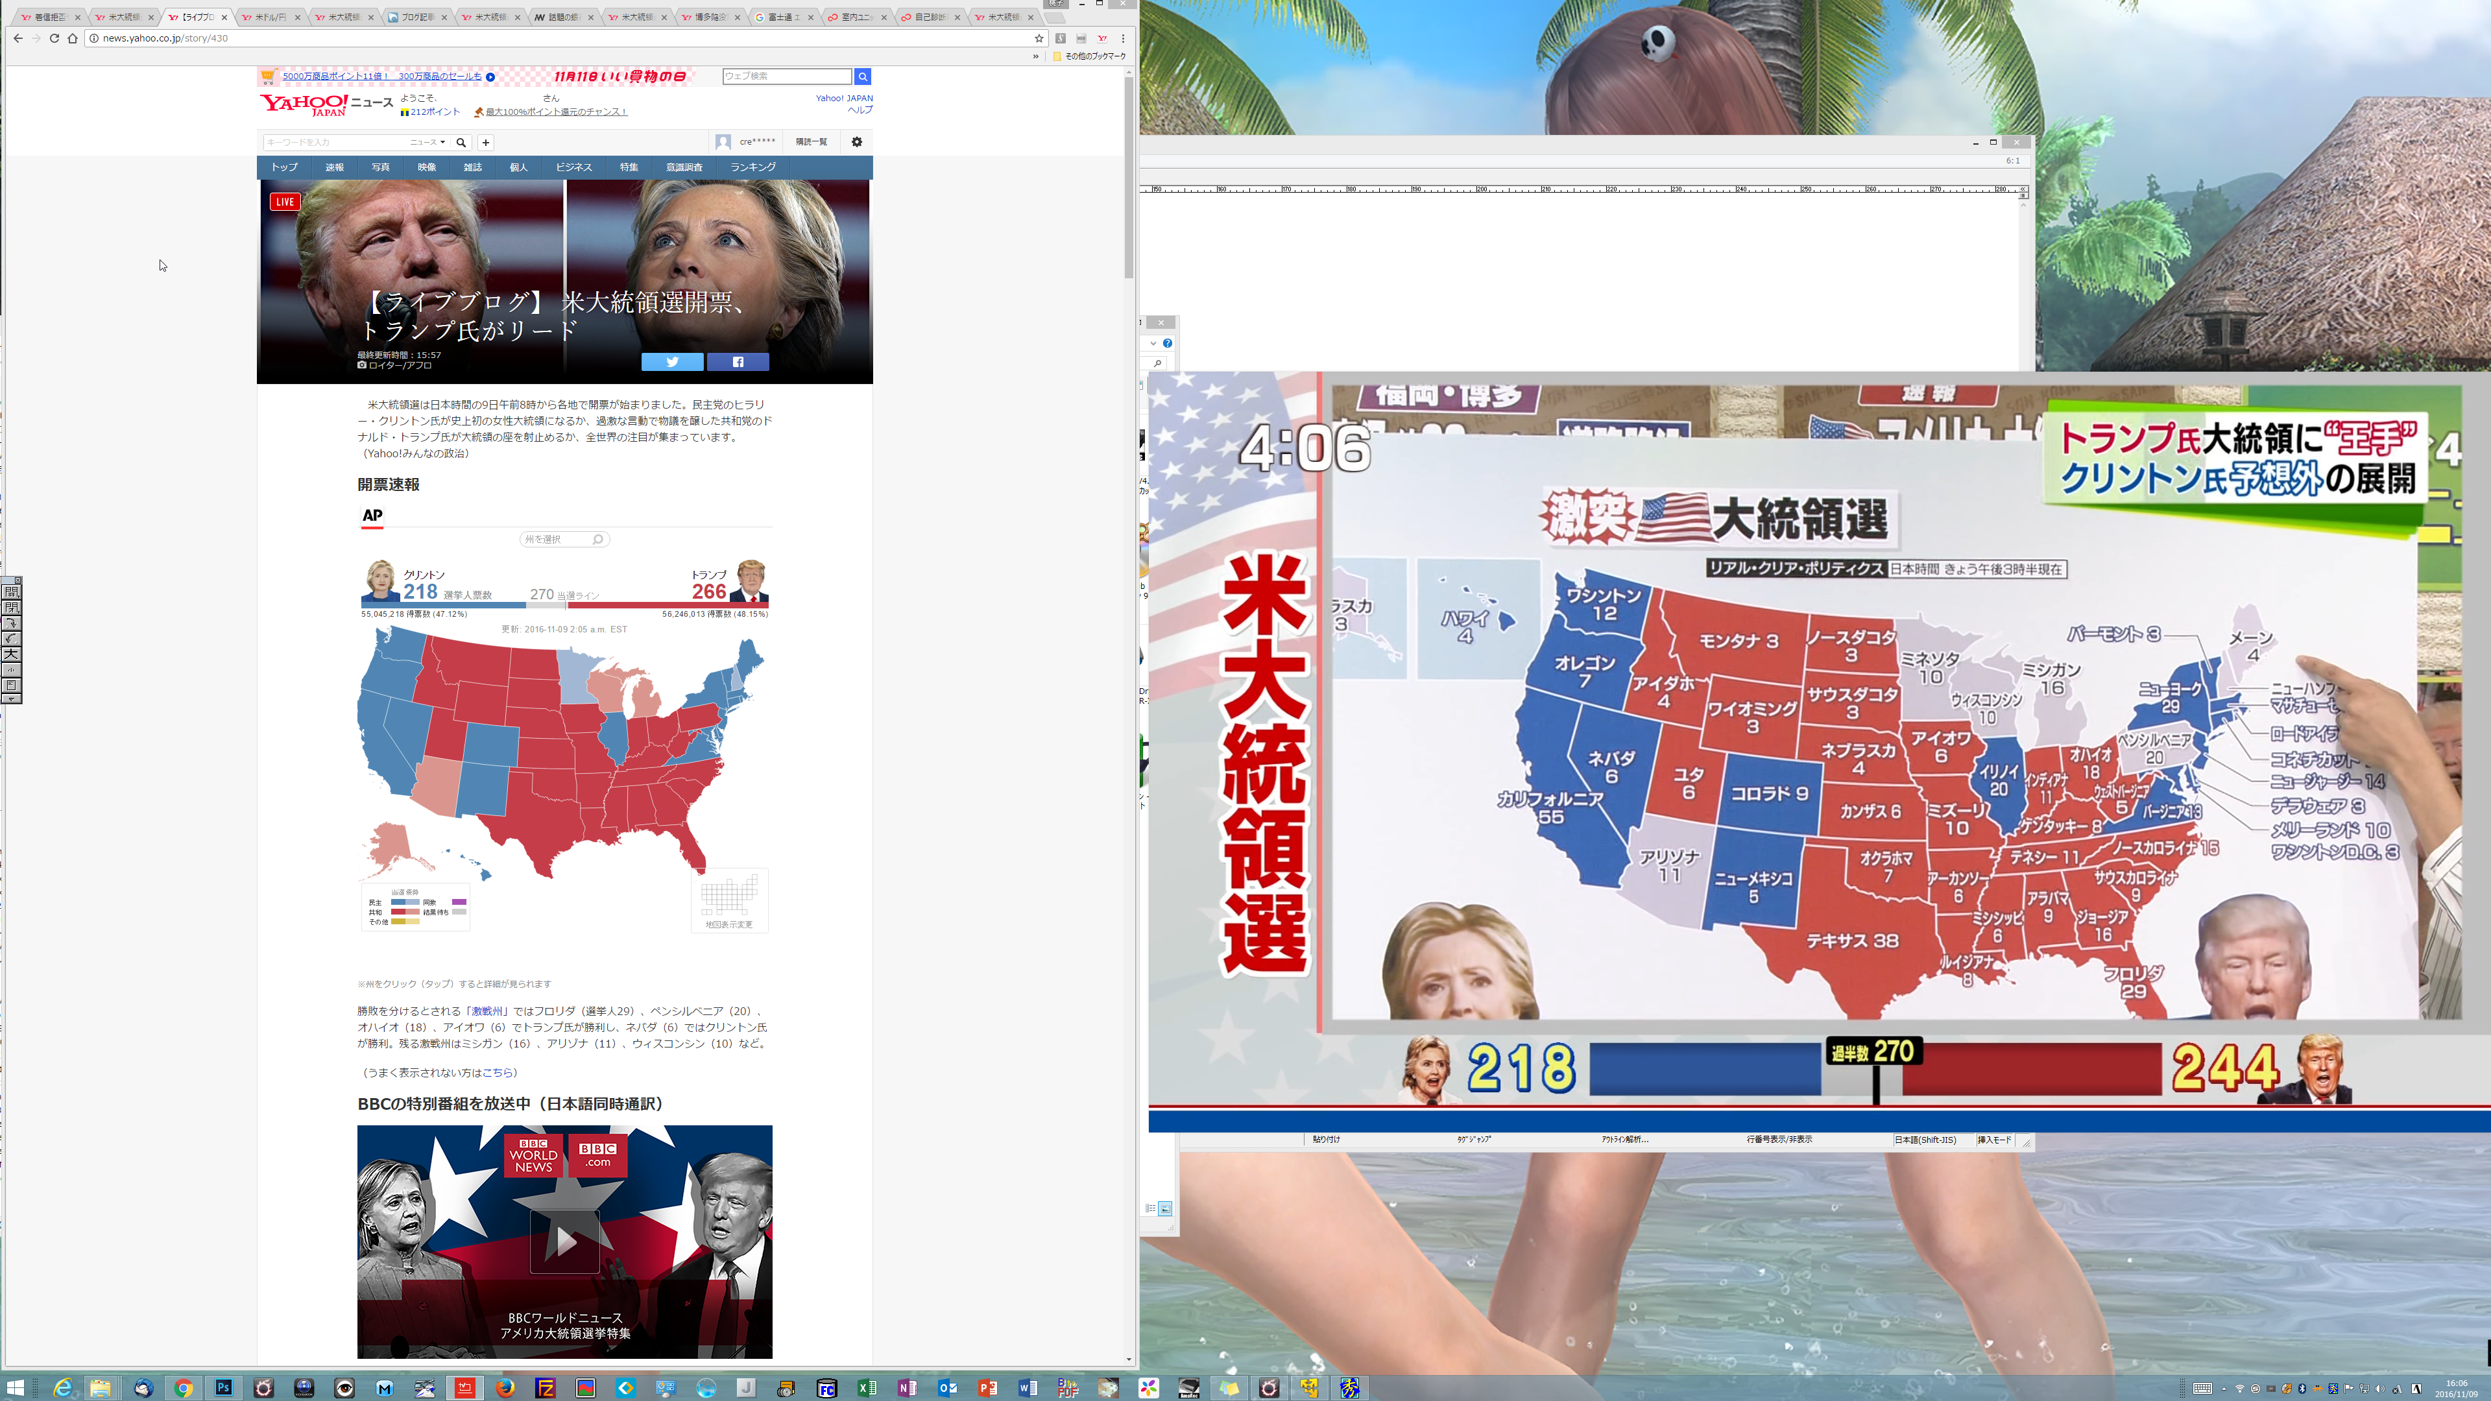
Task: Play the BBC World News video
Action: 565,1241
